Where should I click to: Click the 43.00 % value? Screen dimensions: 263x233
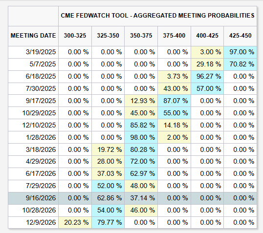pyautogui.click(x=174, y=89)
